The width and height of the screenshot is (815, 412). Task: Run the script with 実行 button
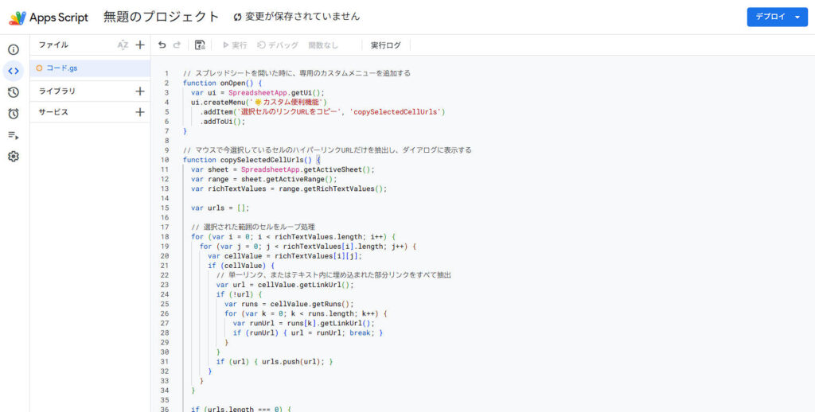[235, 45]
